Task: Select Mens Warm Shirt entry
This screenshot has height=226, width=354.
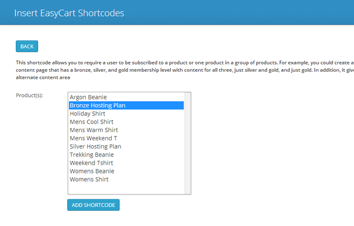Action: (93, 130)
